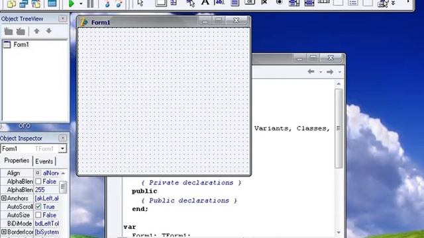This screenshot has height=238, width=424.
Task: Click '{ Public declarations }' comment in code
Action: (x=189, y=200)
